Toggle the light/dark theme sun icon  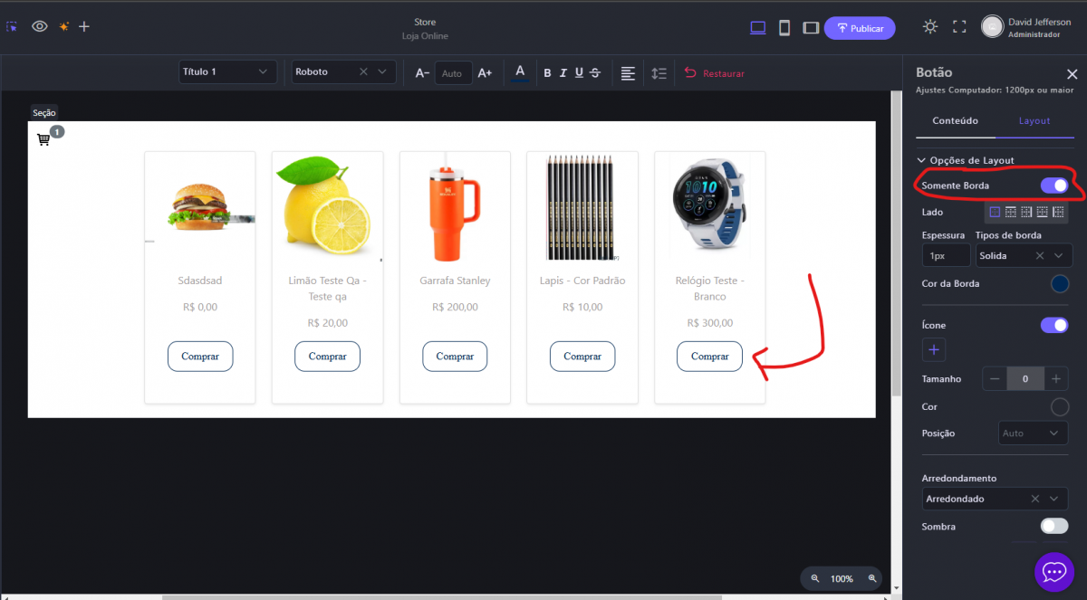pyautogui.click(x=930, y=27)
